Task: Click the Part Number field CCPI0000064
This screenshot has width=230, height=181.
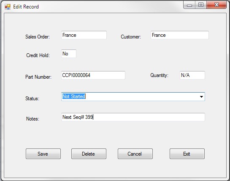Action: 93,75
